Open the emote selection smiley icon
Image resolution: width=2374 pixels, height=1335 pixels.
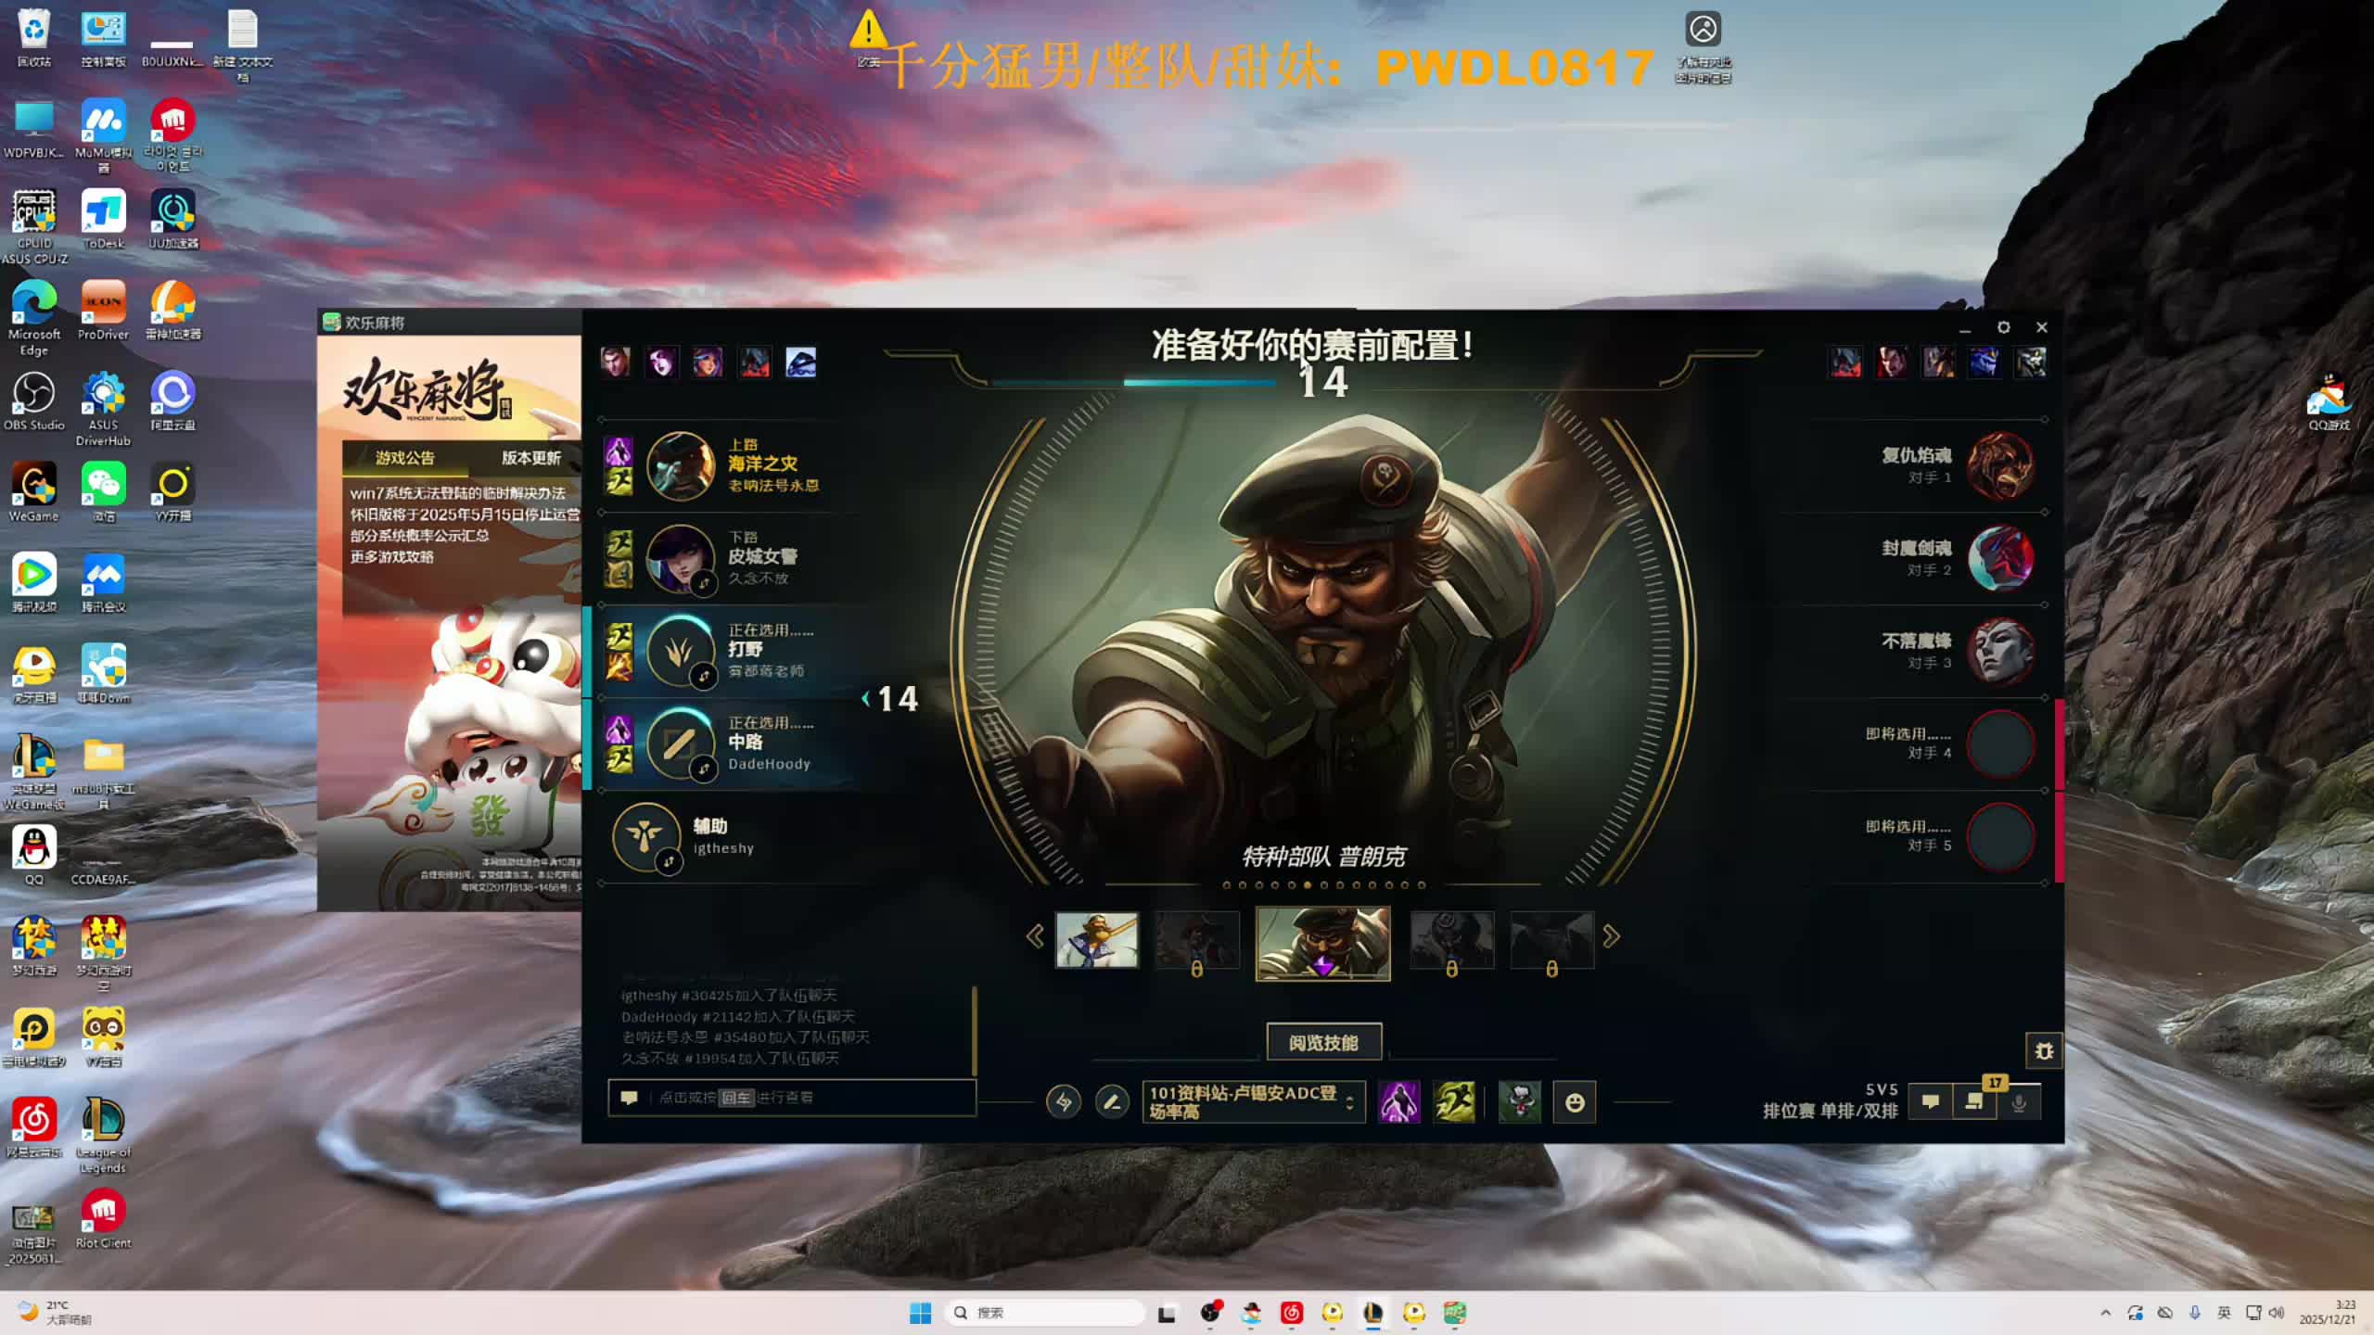[1575, 1102]
